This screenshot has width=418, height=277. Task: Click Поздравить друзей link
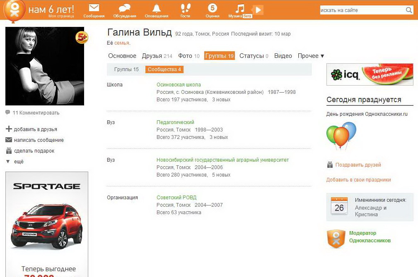pyautogui.click(x=358, y=165)
